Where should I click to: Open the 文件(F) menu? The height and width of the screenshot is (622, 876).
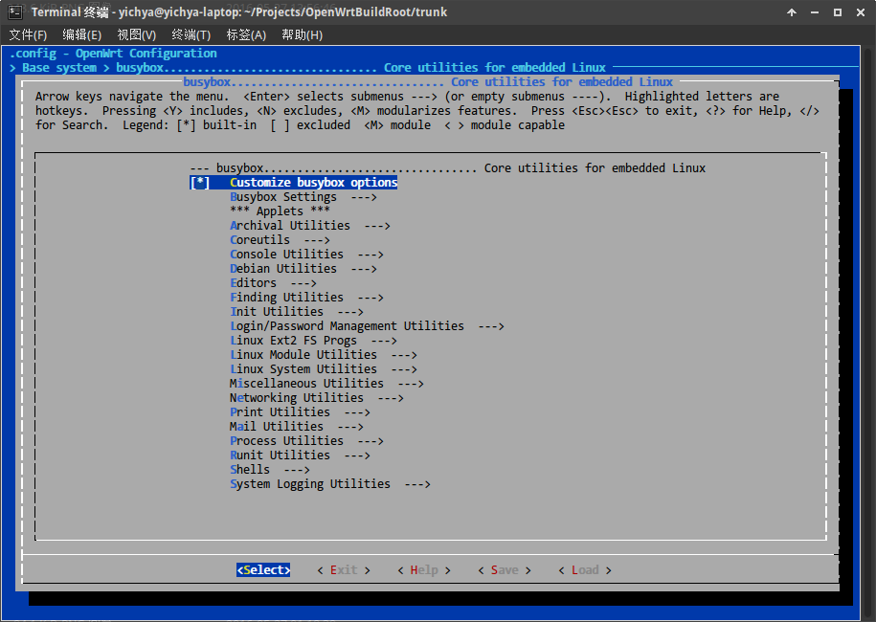pos(28,35)
